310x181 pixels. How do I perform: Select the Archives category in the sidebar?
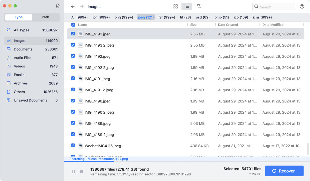tap(21, 83)
